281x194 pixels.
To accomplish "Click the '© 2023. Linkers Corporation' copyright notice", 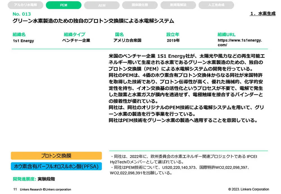I will click(249, 189).
